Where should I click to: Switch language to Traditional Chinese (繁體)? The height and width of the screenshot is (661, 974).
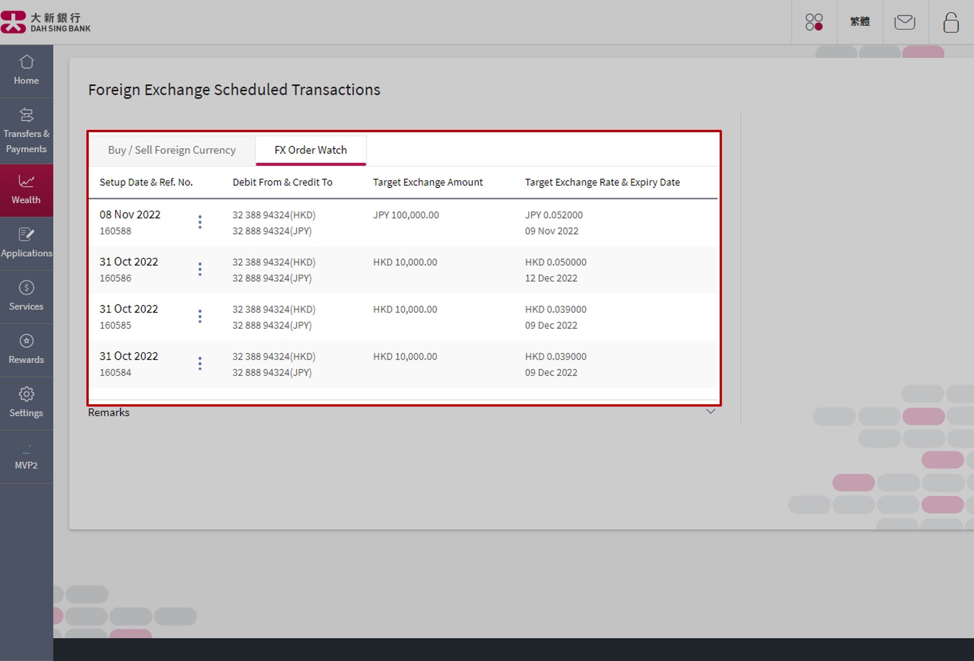tap(860, 22)
